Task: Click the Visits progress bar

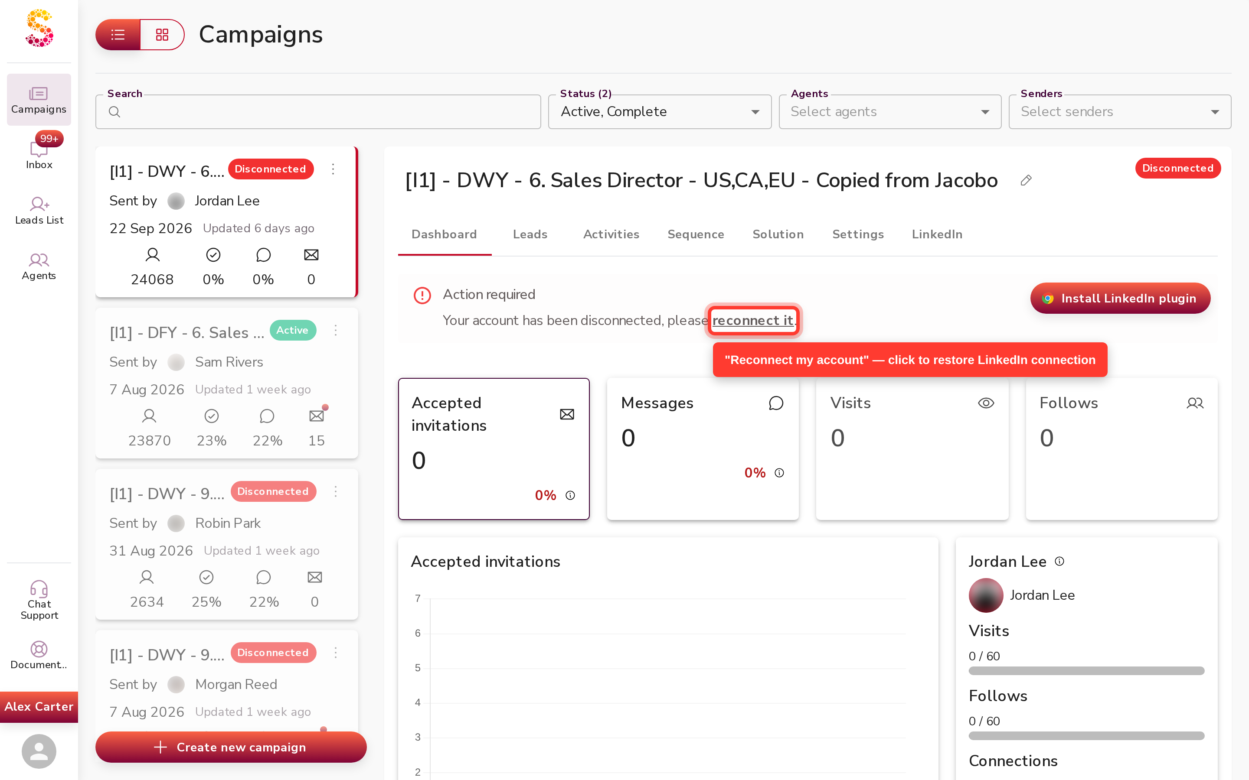Action: [1086, 671]
